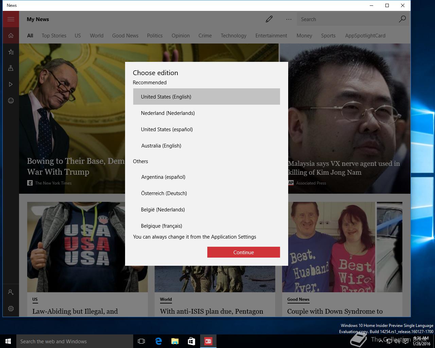Viewport: 435px width, 348px height.
Task: Click the pencil edit icon
Action: (x=269, y=19)
